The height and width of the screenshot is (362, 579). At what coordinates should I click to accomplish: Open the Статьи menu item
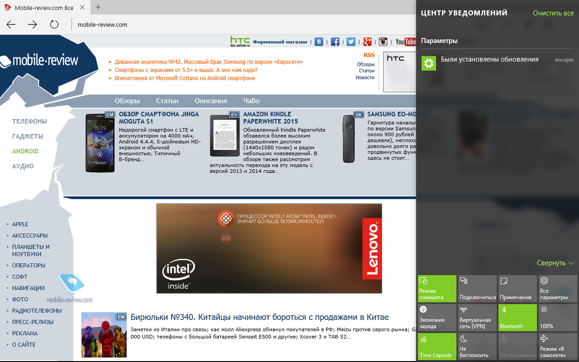pyautogui.click(x=167, y=101)
